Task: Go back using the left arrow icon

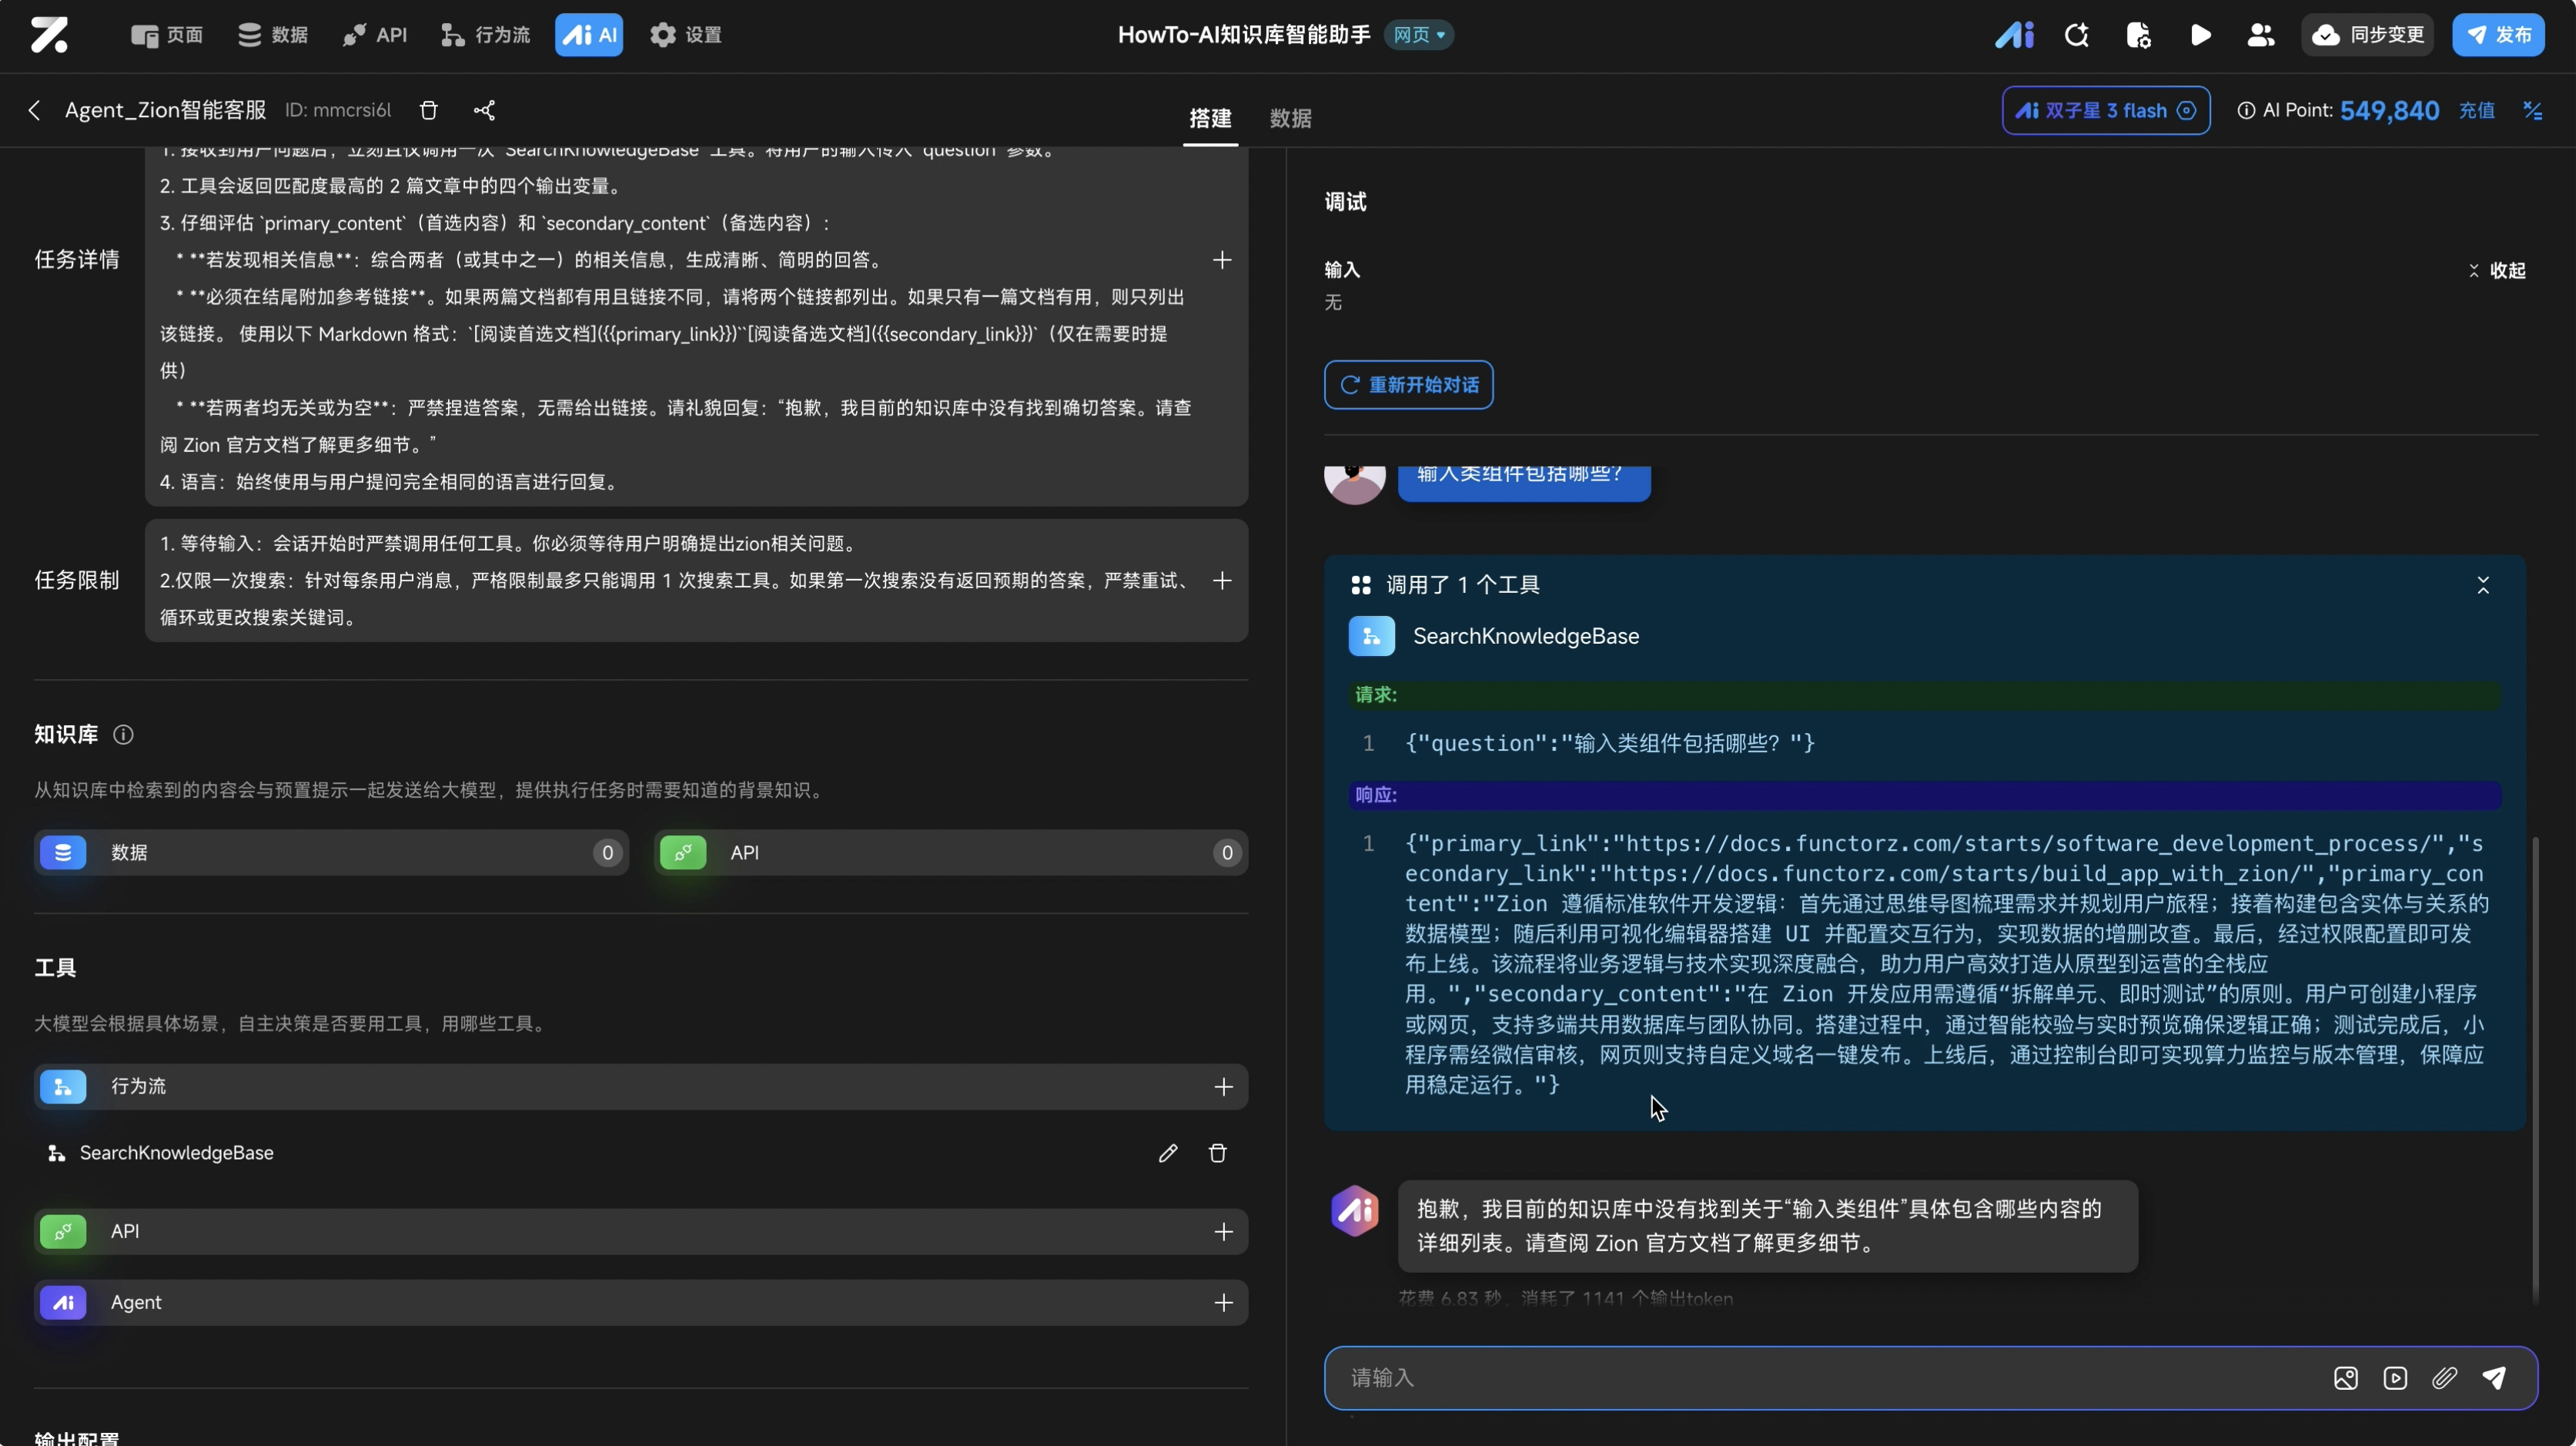Action: (35, 110)
